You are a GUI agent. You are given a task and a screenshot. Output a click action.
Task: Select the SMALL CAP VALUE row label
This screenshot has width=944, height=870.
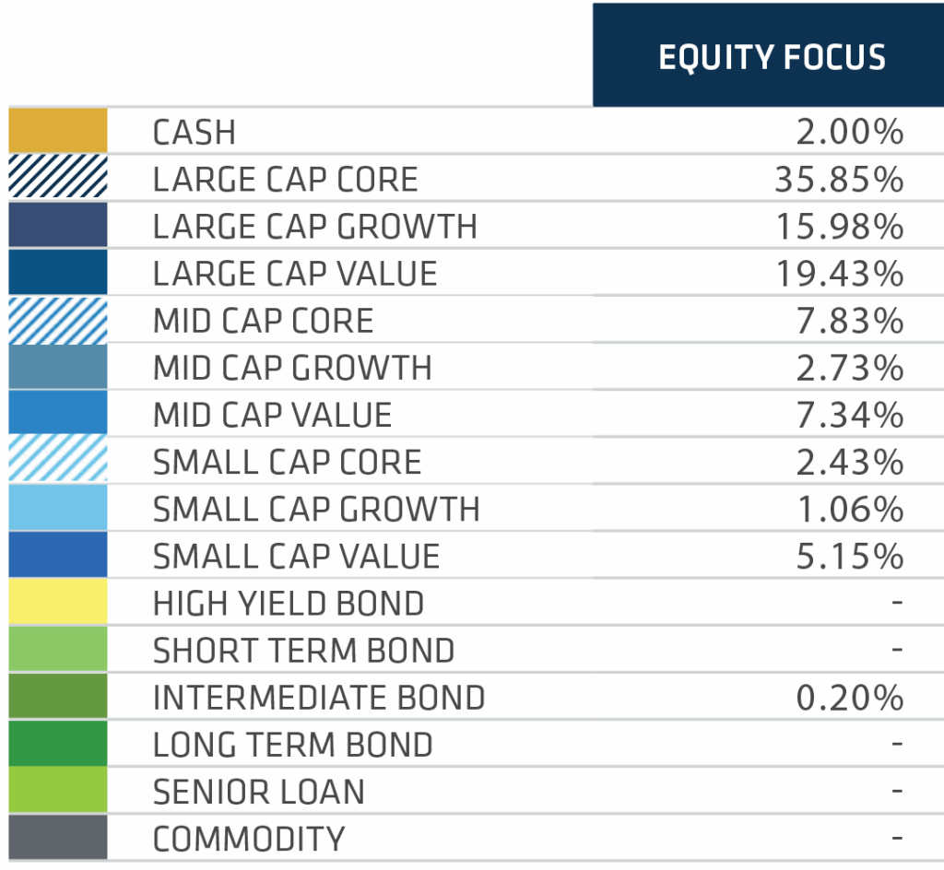point(296,556)
